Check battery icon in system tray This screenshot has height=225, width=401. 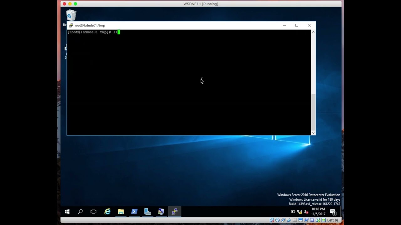(293, 212)
